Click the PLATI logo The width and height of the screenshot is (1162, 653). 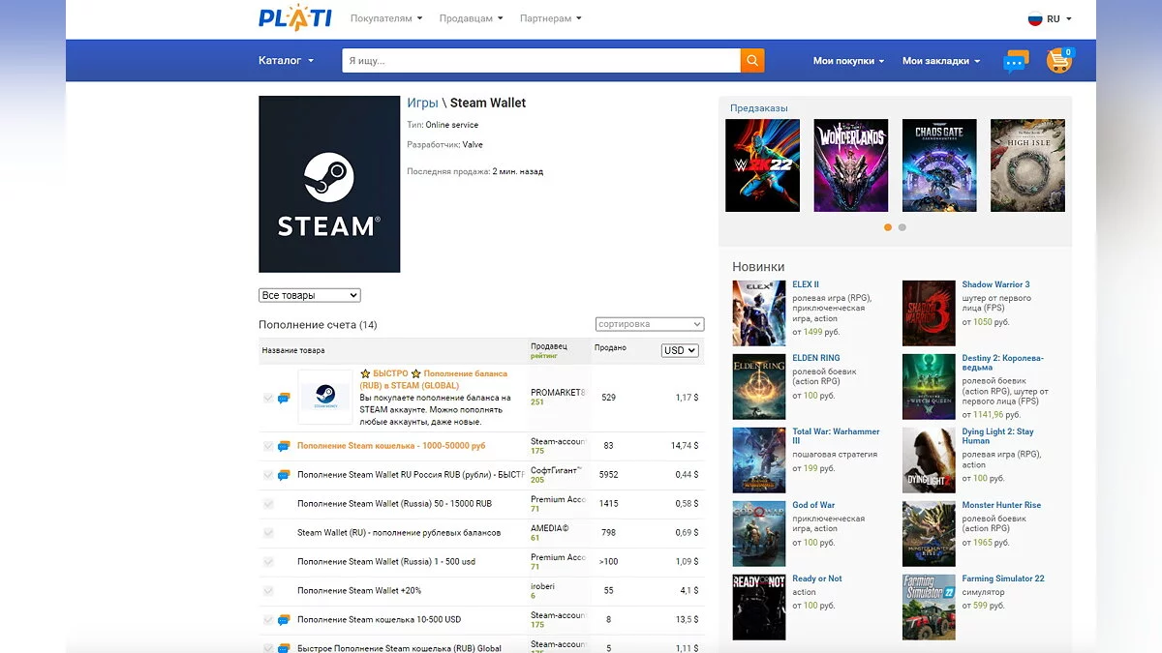295,18
